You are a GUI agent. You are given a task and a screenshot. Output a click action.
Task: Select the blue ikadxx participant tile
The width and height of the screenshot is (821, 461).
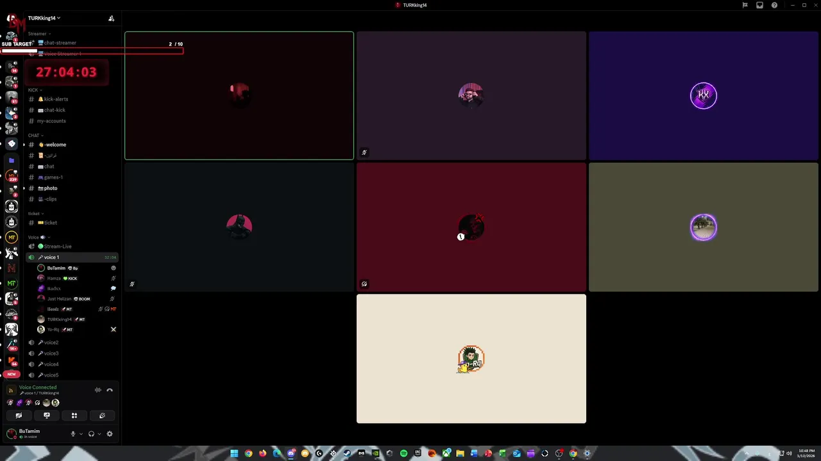[704, 95]
